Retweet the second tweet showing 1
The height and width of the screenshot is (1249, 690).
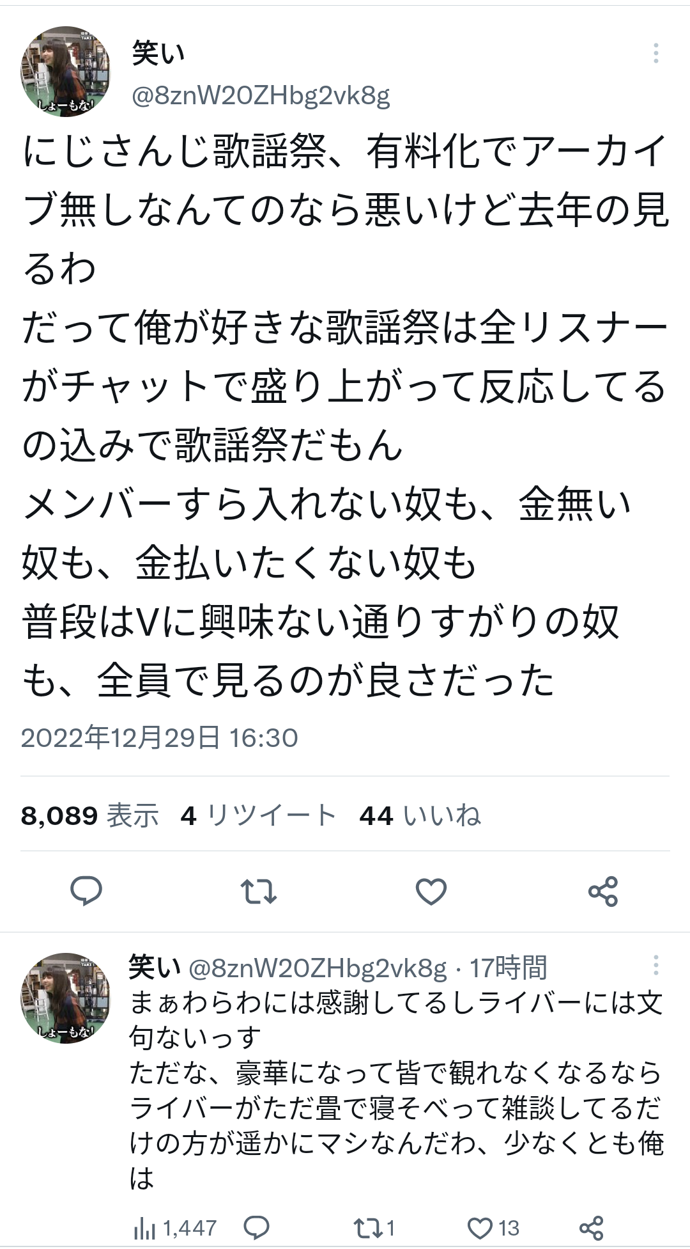click(374, 1228)
